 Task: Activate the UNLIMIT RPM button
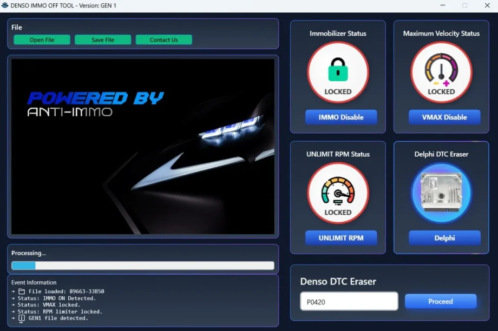(340, 238)
